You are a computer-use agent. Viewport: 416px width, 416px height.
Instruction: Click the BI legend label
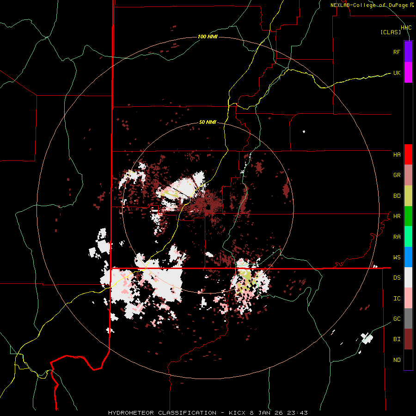click(397, 339)
